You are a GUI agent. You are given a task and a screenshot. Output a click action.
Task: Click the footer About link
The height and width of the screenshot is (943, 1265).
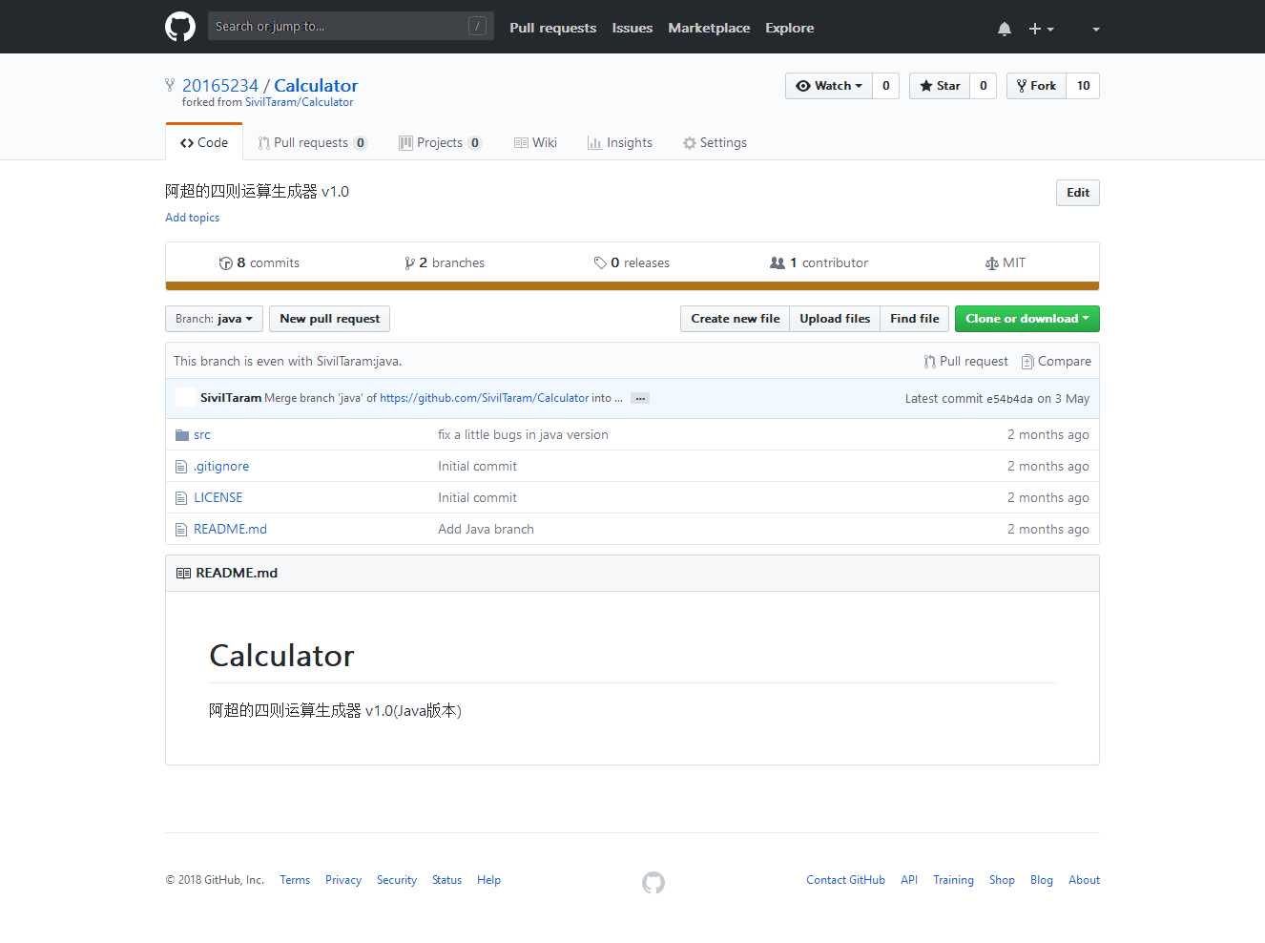(x=1084, y=880)
